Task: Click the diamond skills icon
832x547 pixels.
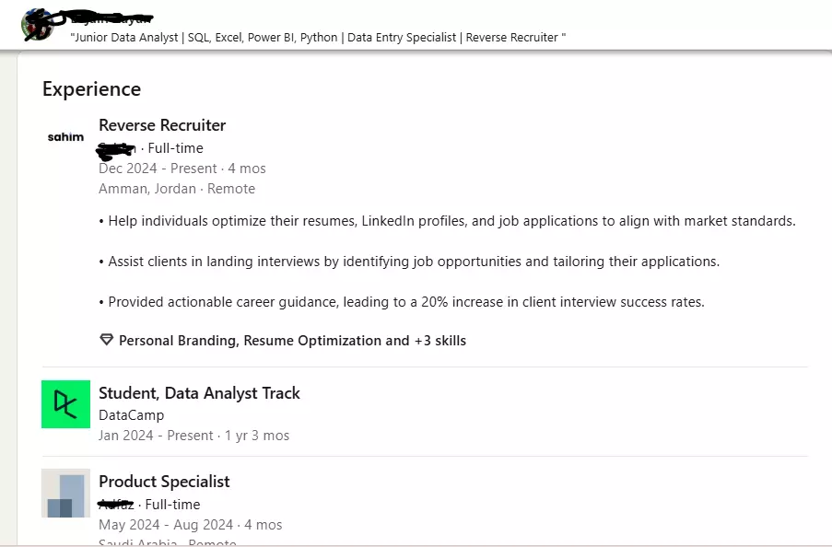Action: (107, 341)
